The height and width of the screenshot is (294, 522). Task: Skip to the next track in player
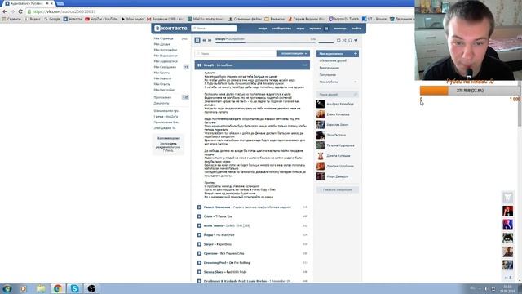point(210,40)
